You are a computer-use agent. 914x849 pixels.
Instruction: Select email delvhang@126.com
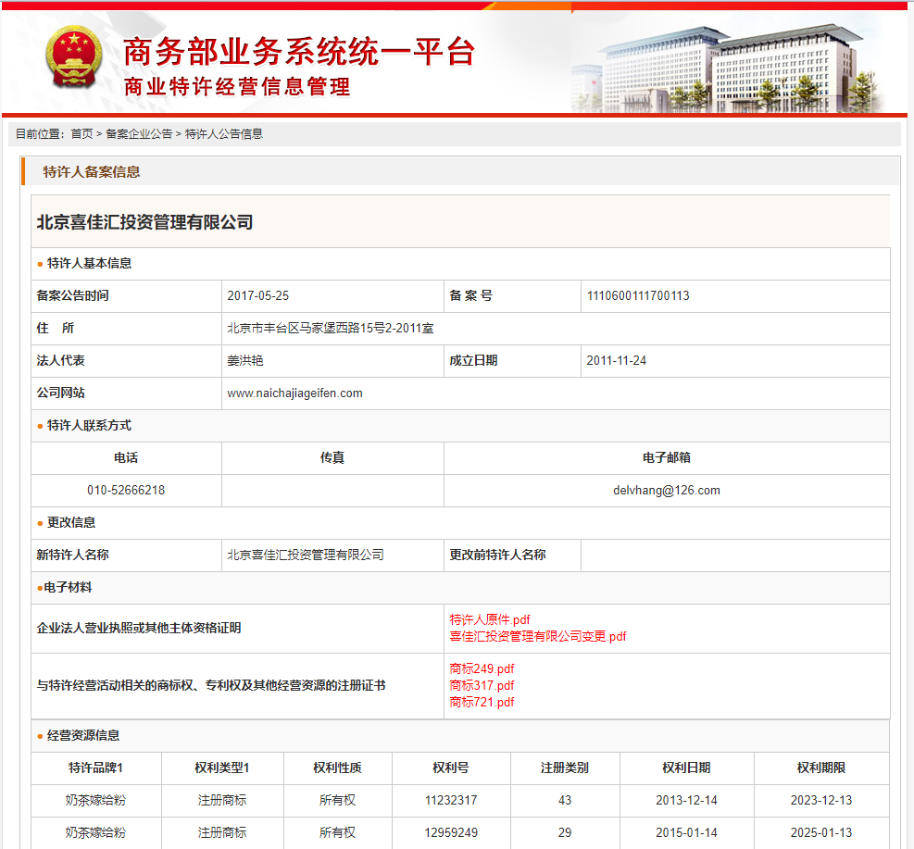click(666, 490)
